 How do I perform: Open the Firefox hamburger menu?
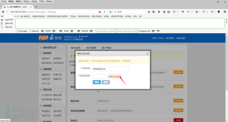click(x=225, y=12)
